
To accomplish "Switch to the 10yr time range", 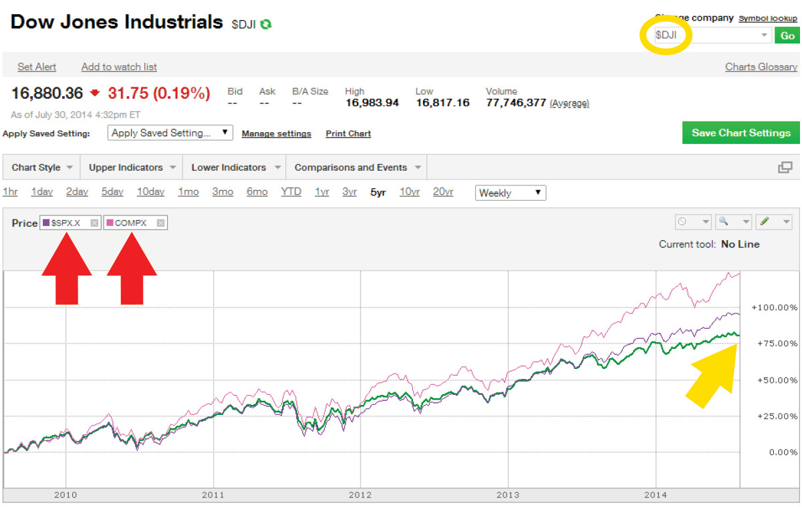I will point(410,192).
